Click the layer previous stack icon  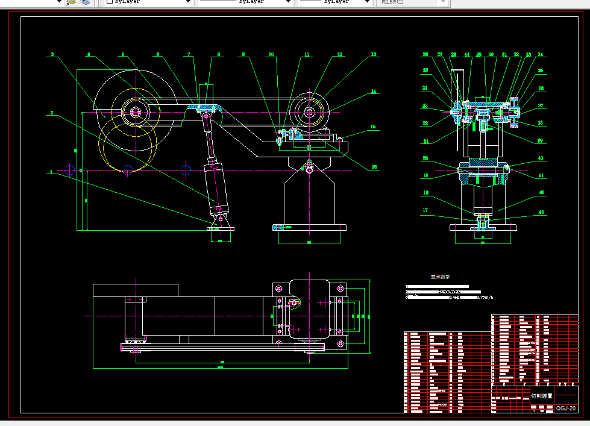click(x=86, y=2)
